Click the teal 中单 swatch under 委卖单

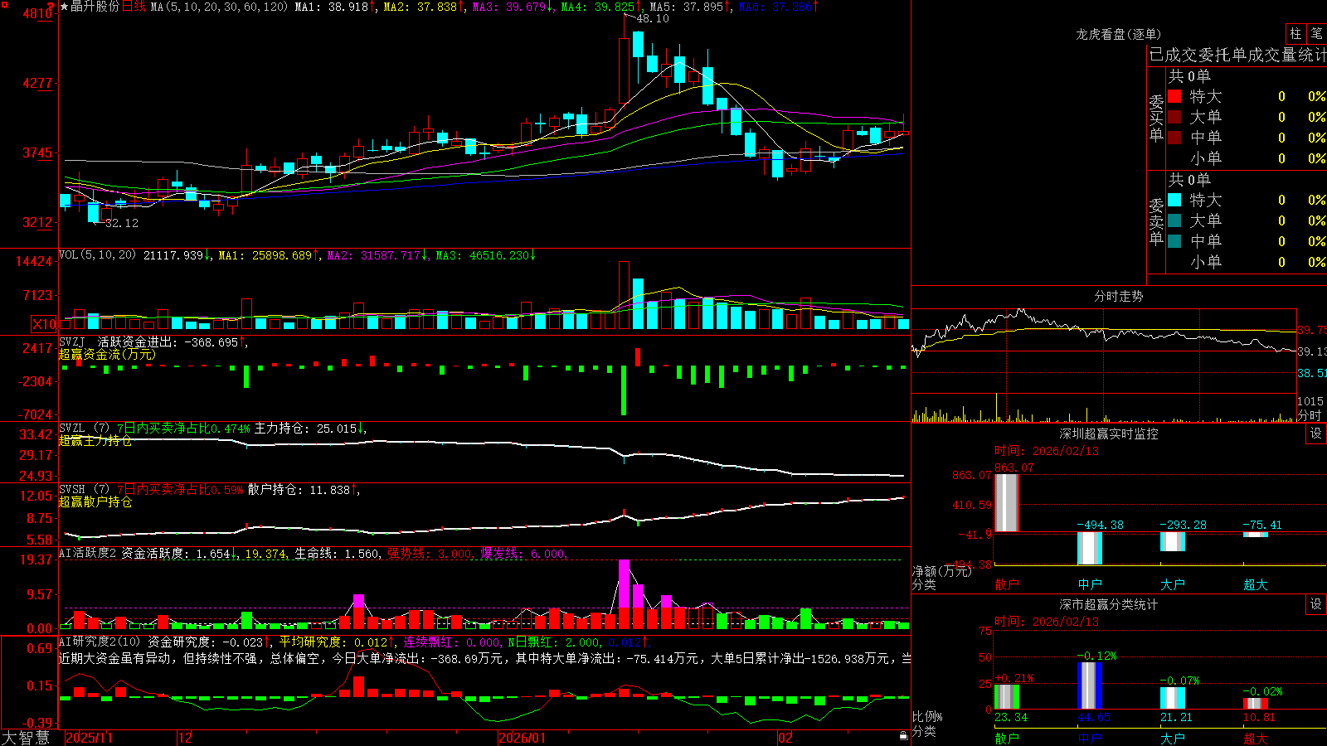[1174, 241]
